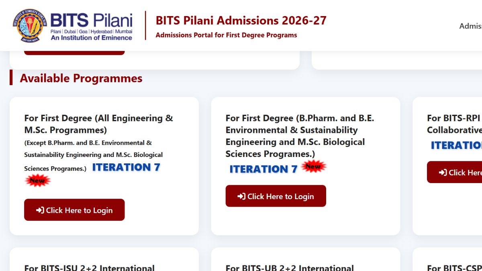Viewport: 482px width, 271px height.
Task: Click An Institution of Eminence tagline
Action: point(91,38)
